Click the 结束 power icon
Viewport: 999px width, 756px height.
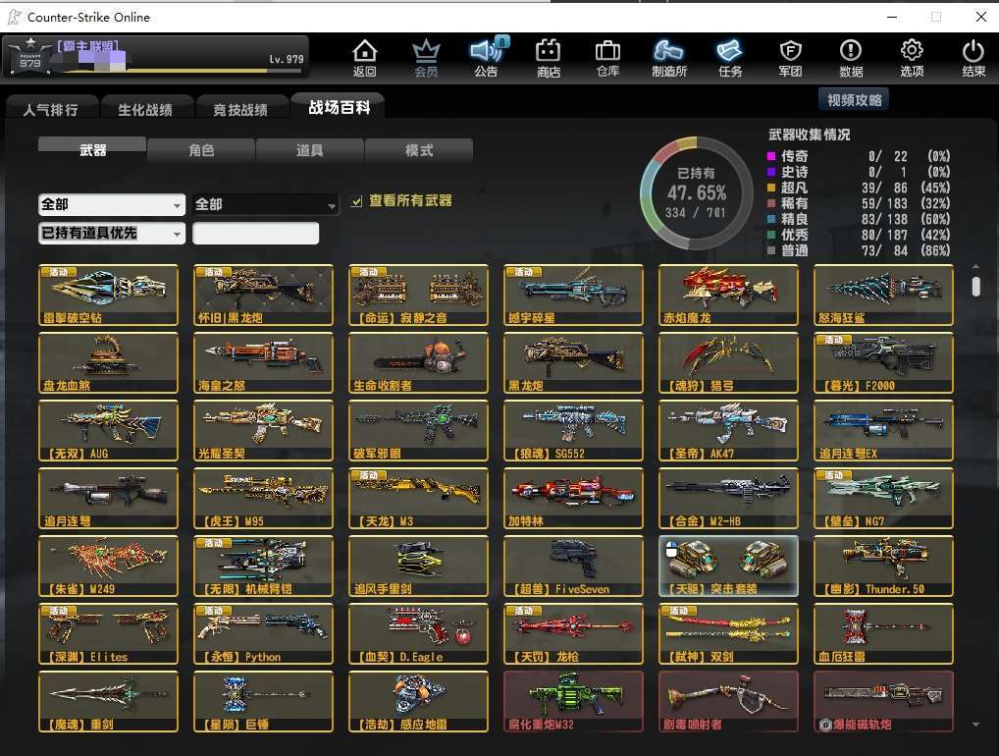pos(973,57)
